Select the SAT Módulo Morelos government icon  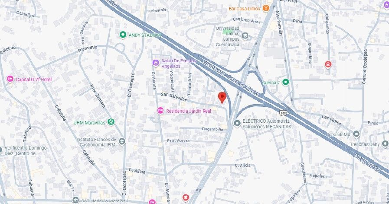[75, 200]
